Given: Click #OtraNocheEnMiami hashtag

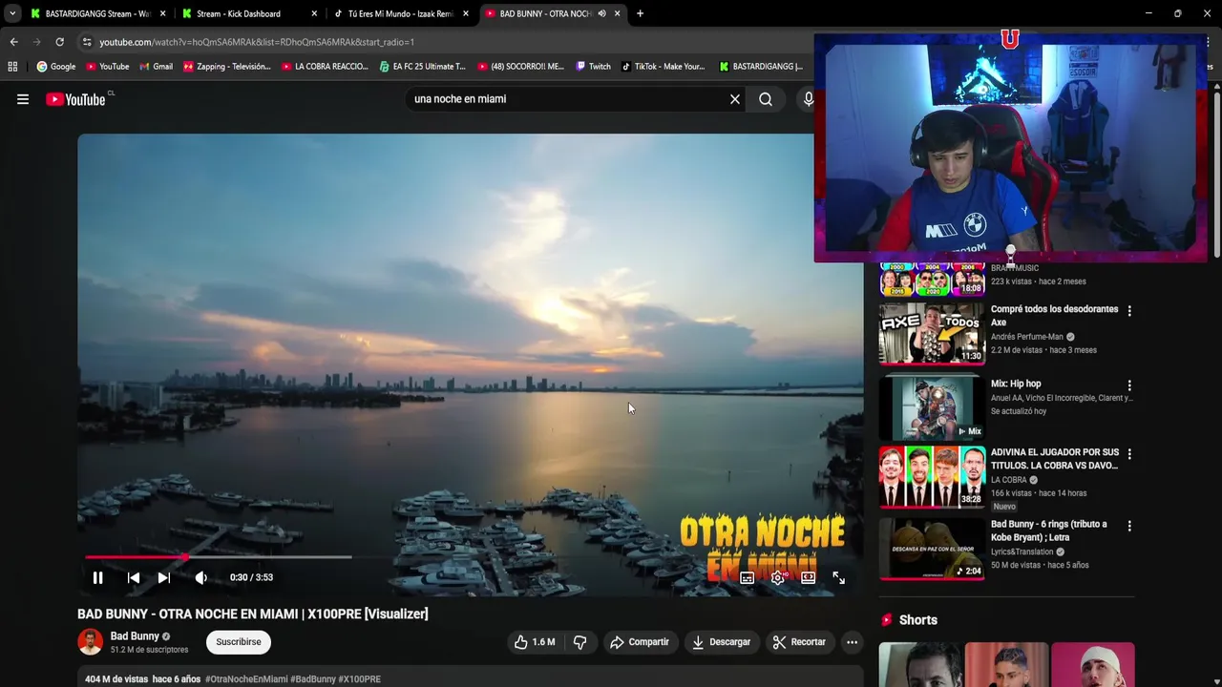Looking at the screenshot, I should tap(246, 679).
